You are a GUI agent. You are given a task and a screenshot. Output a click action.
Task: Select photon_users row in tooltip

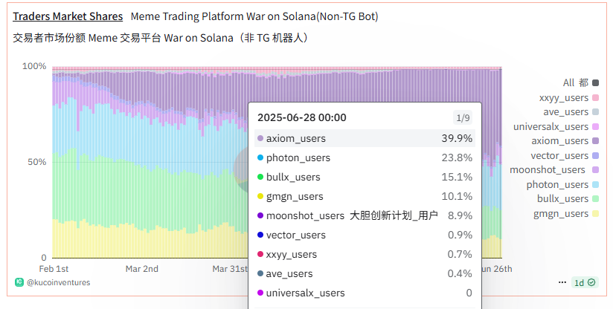[x=365, y=157]
